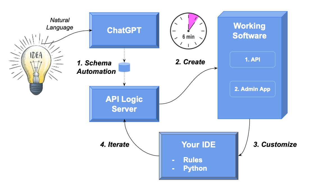The height and width of the screenshot is (187, 311).
Task: Click the 6 min clock icon
Action: point(188,31)
